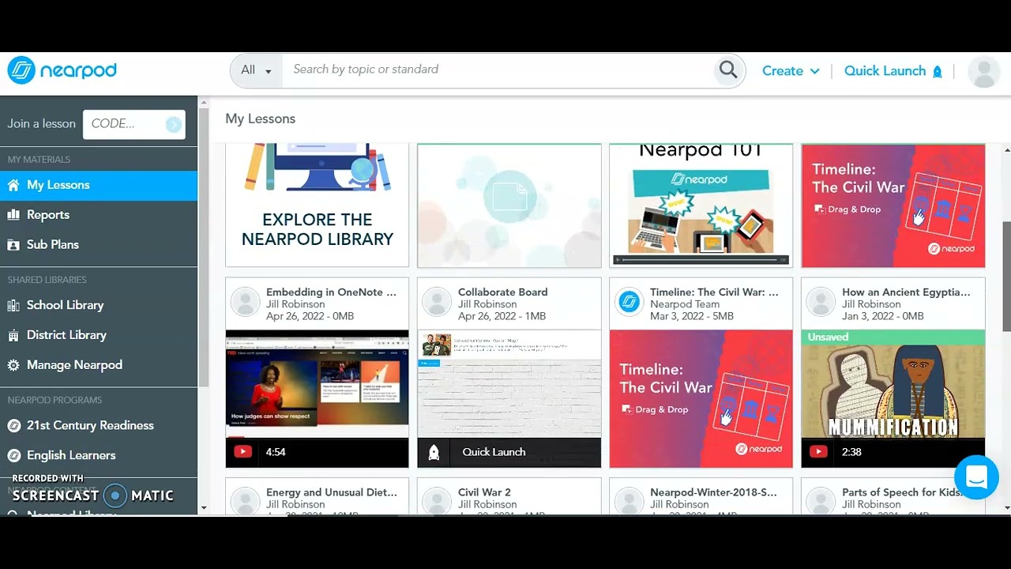Expand the Create dropdown menu
The height and width of the screenshot is (569, 1011).
(x=791, y=71)
